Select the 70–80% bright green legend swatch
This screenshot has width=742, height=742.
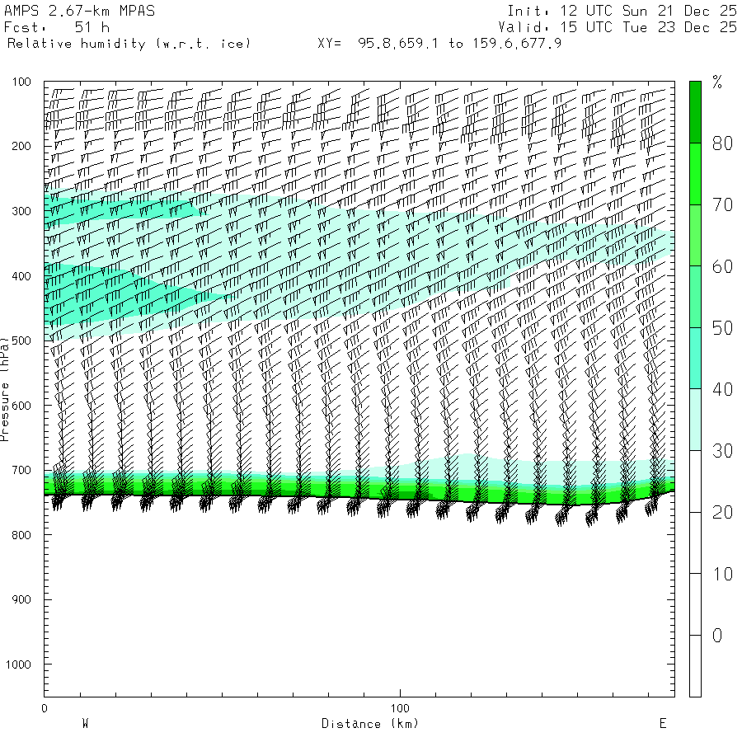click(695, 174)
